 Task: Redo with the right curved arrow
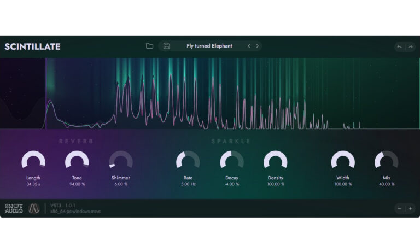coord(410,47)
